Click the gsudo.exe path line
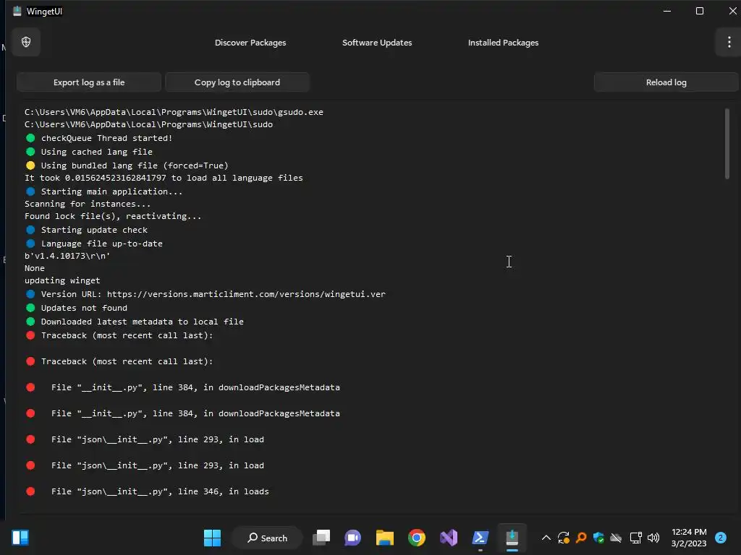741x555 pixels. pos(174,112)
